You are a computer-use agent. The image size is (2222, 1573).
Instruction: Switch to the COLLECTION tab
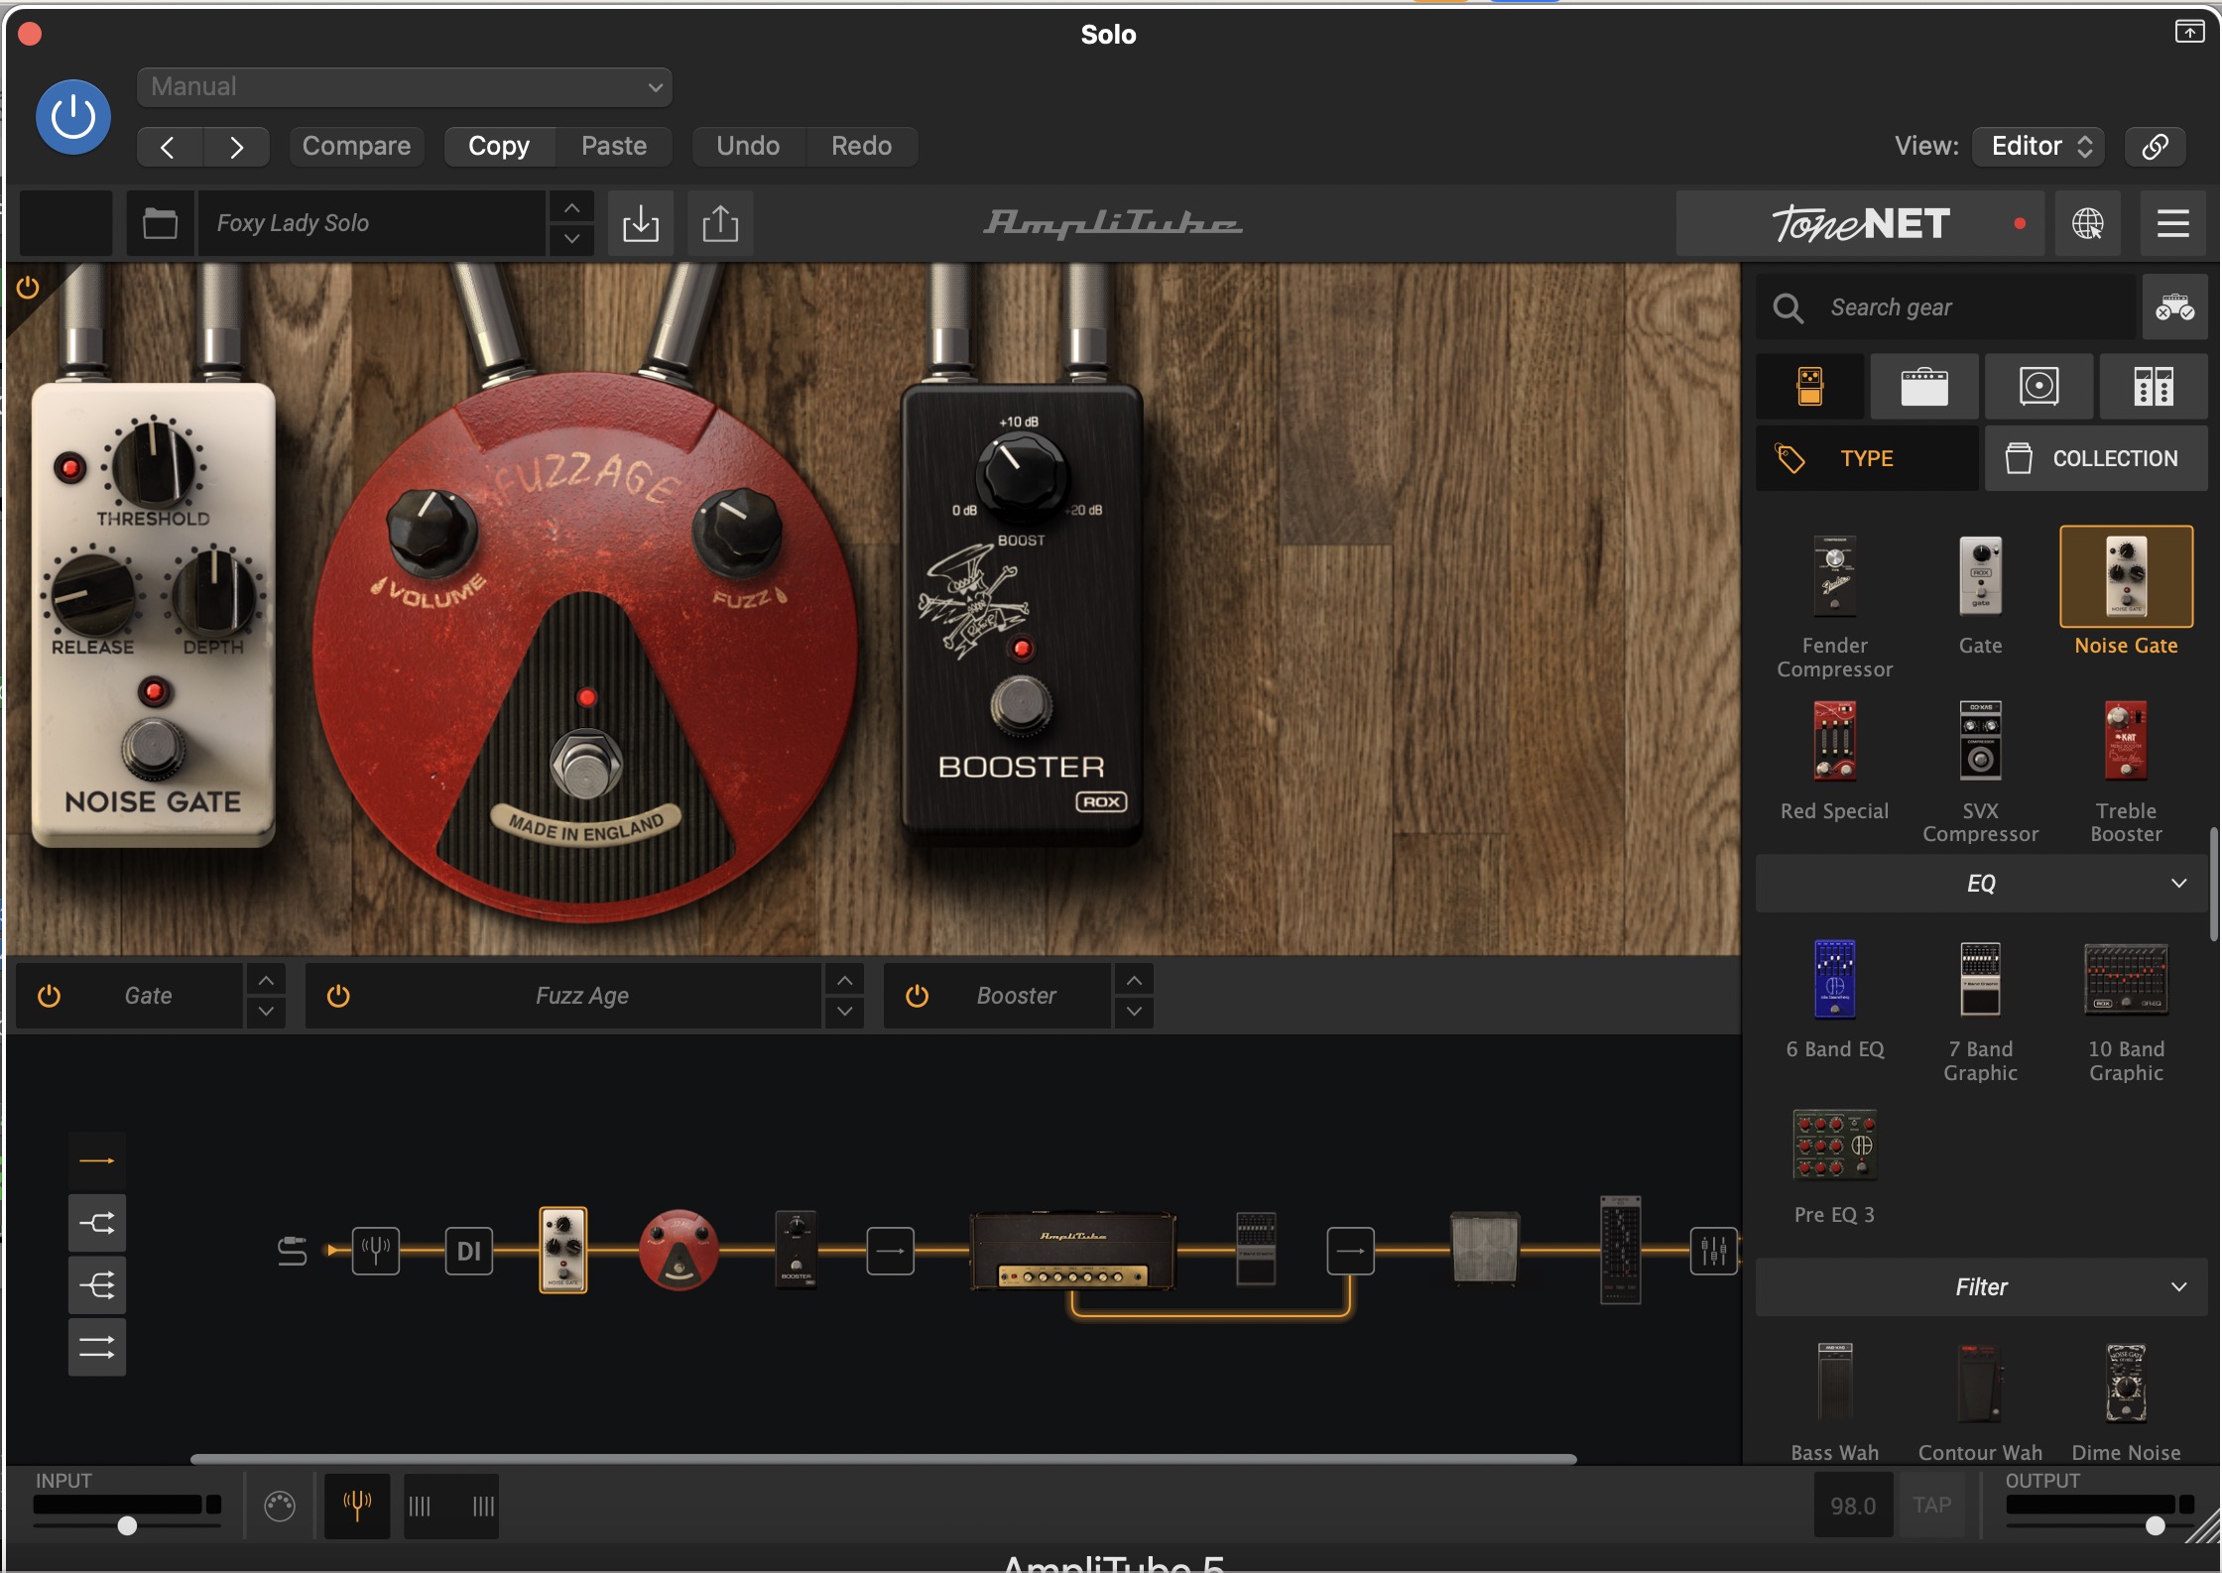click(x=2096, y=459)
